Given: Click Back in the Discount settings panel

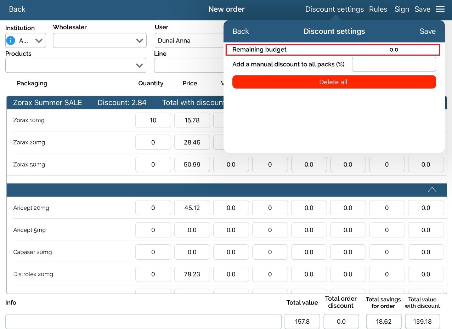Looking at the screenshot, I should click(241, 31).
